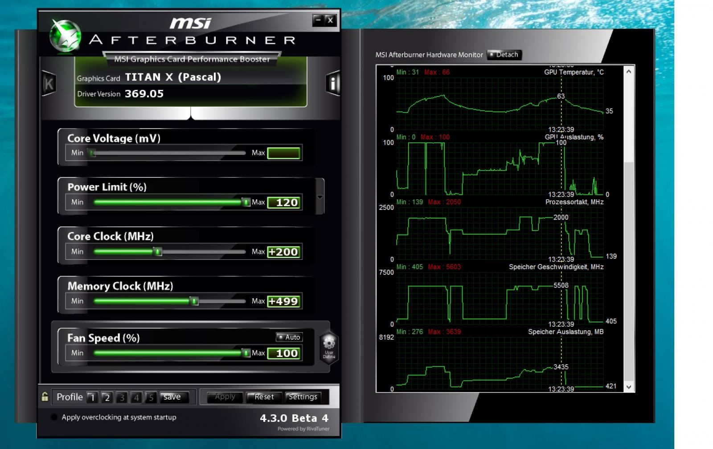Click the Fan Speed slider handle
This screenshot has height=449, width=713.
246,353
